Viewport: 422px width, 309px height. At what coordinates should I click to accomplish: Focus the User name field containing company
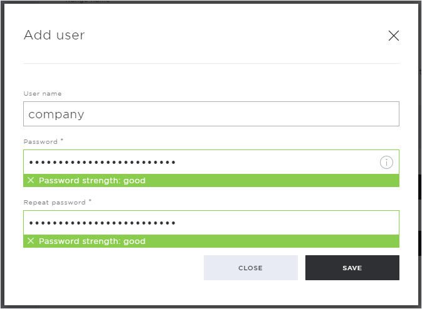(211, 114)
